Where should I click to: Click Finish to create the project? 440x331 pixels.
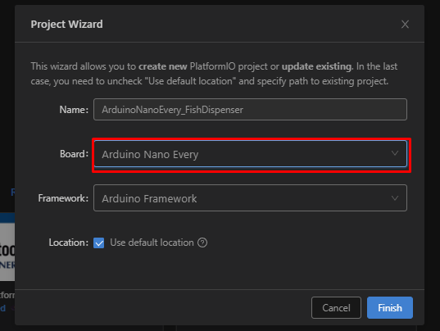tap(390, 308)
